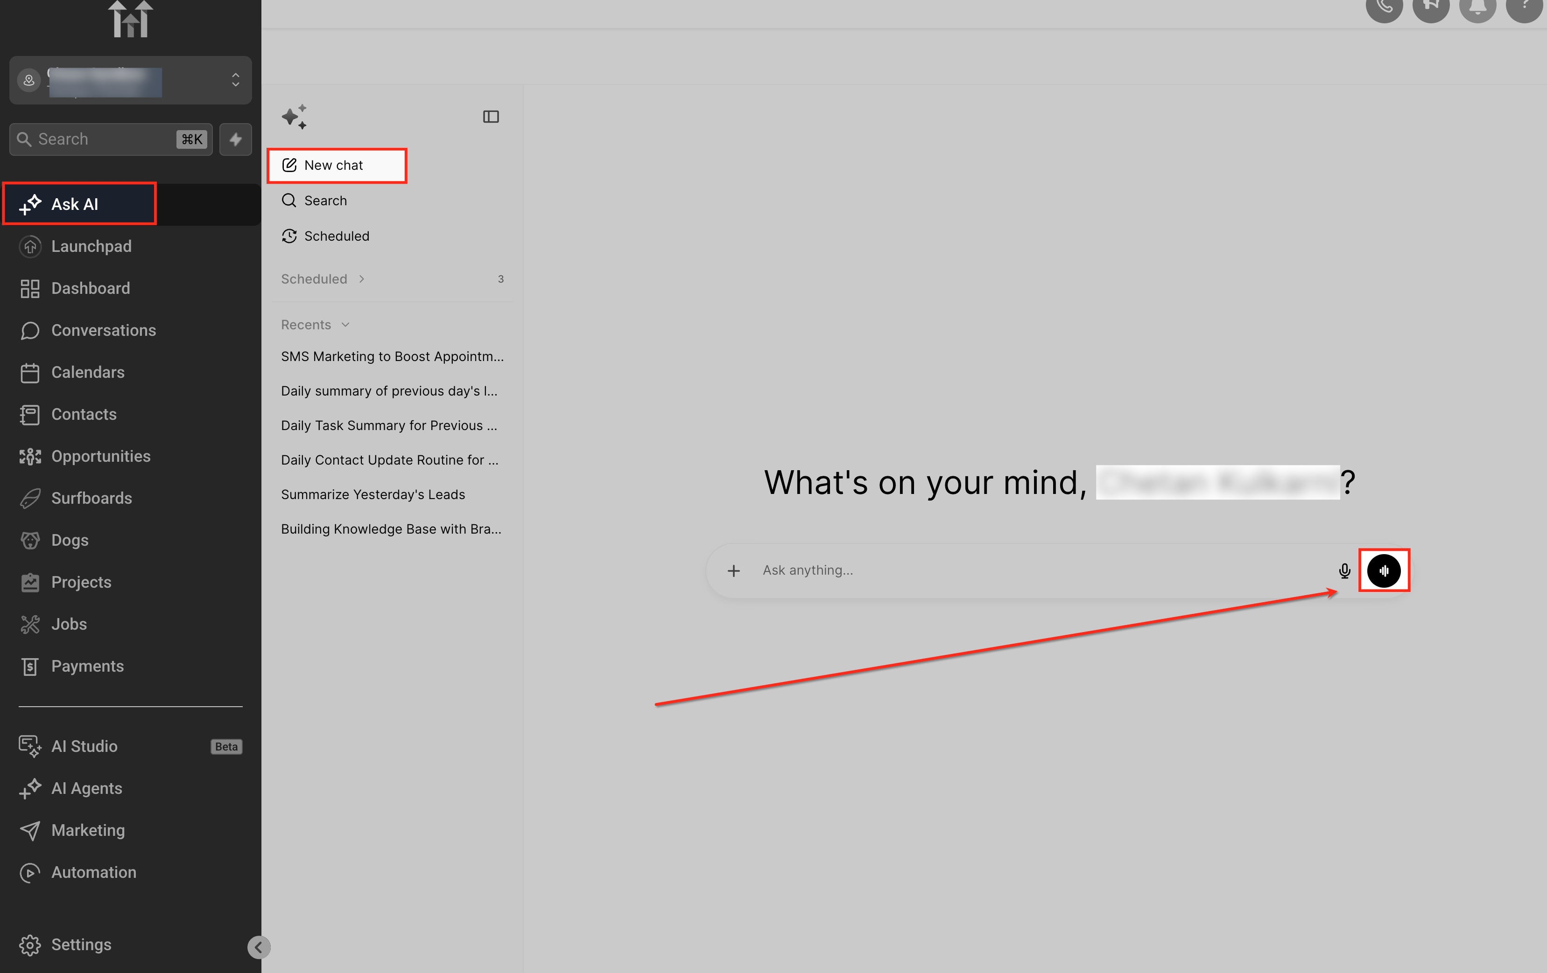Open Launchpad from the sidebar
This screenshot has width=1547, height=973.
[x=91, y=246]
